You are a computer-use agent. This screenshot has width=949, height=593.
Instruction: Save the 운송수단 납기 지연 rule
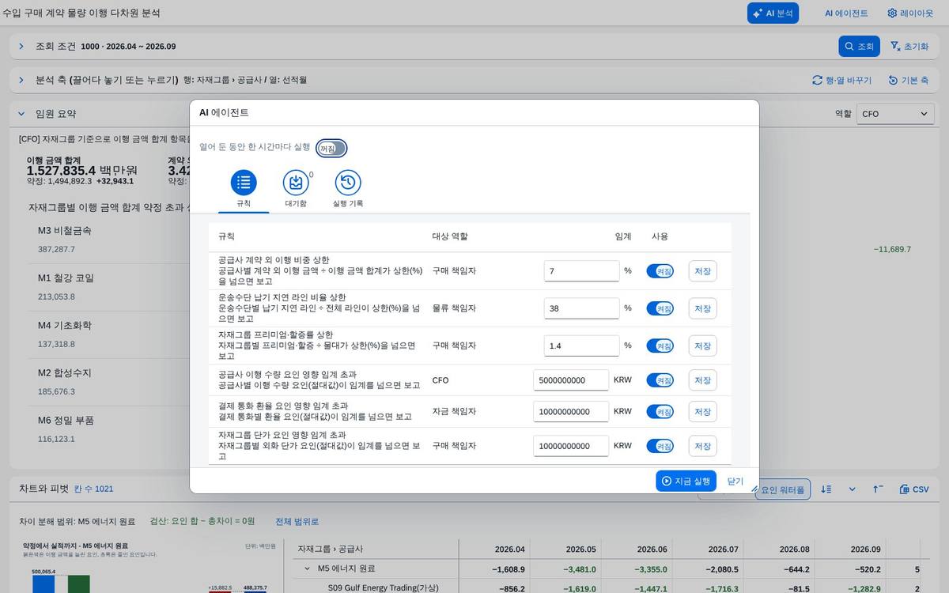tap(703, 308)
